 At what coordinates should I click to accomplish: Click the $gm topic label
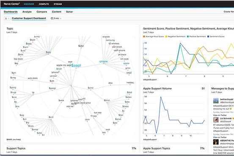click(x=14, y=73)
